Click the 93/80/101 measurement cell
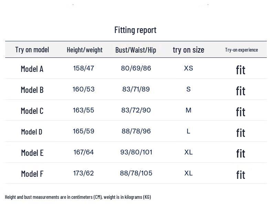272x204 pixels. (136, 152)
